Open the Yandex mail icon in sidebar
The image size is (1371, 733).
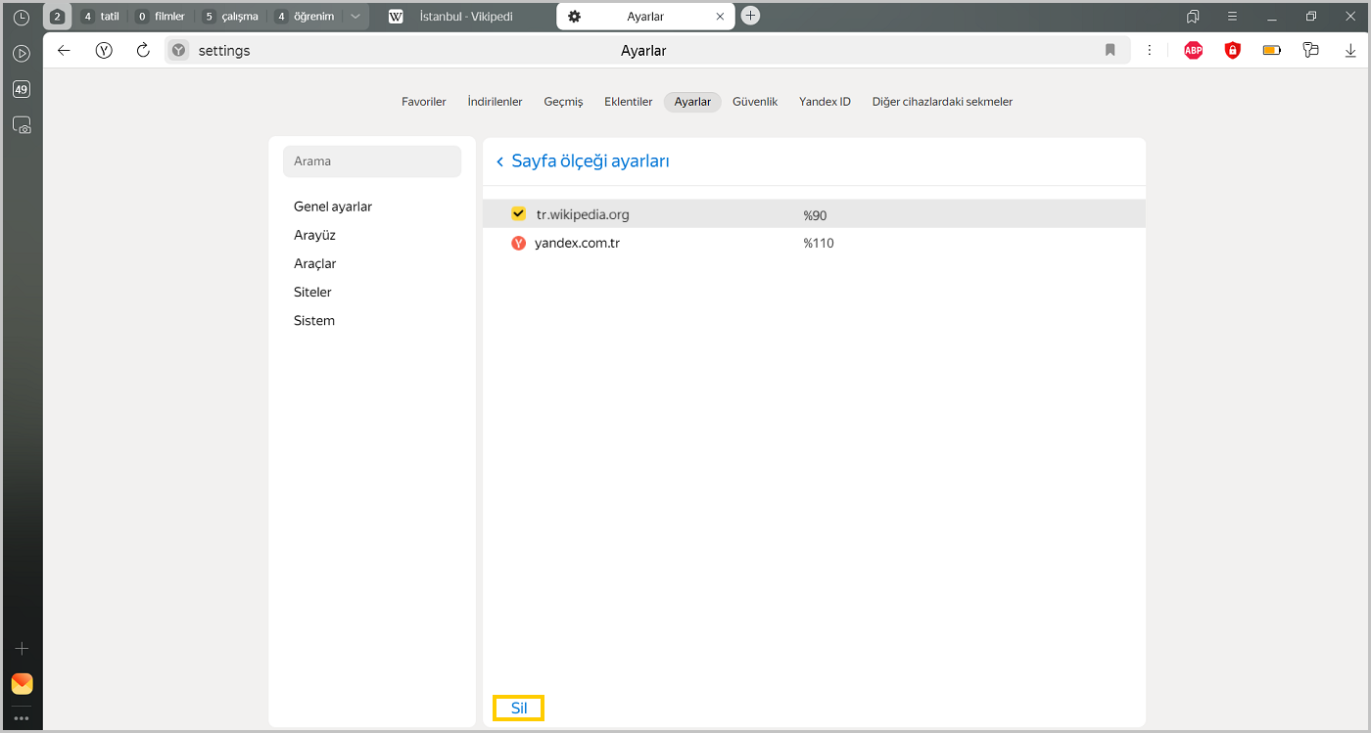(22, 683)
